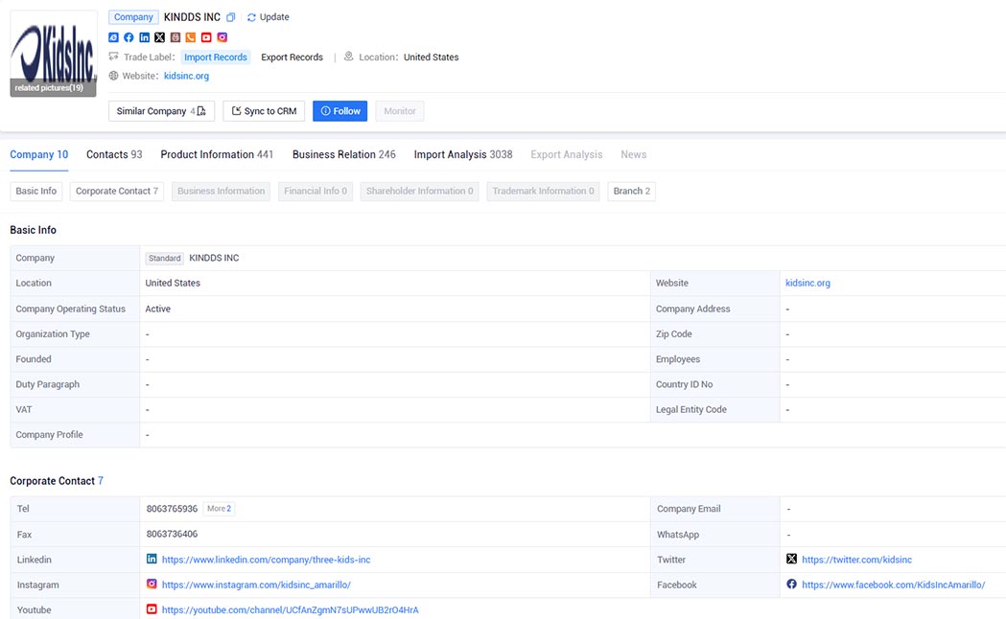This screenshot has height=619, width=1006.
Task: Open the Similar Company list
Action: [x=161, y=111]
